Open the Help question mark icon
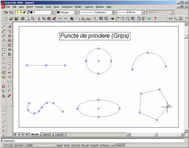The height and width of the screenshot is (148, 189). click(155, 19)
